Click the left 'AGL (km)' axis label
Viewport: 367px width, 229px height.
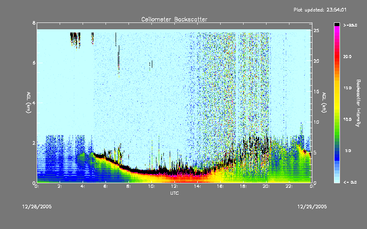(28, 103)
